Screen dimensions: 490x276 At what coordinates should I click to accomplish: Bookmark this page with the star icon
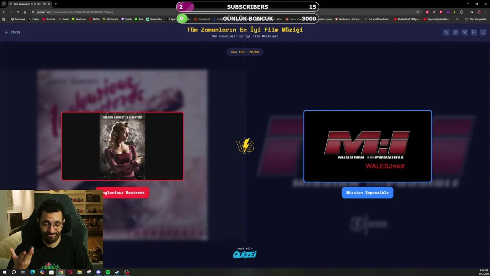point(418,12)
